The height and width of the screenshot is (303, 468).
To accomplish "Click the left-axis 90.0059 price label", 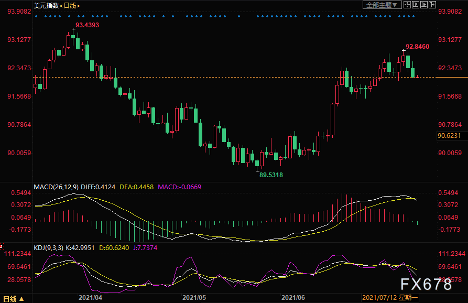I will pos(19,153).
